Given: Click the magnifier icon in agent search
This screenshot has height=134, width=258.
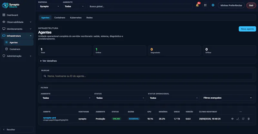Looking at the screenshot, I should pos(45,76).
